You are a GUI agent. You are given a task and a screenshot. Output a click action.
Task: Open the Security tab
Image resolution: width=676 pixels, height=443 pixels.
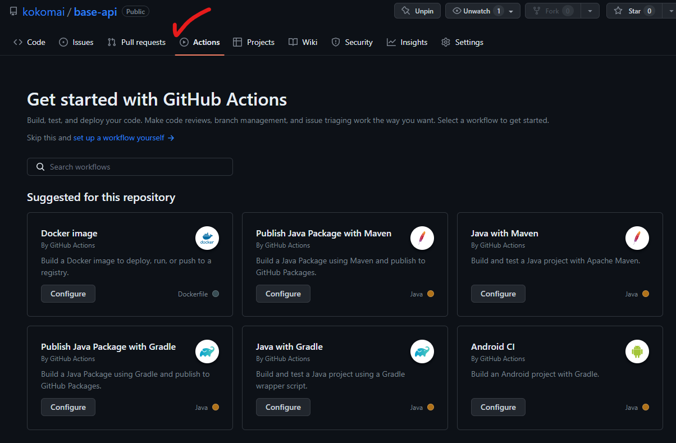(x=352, y=42)
